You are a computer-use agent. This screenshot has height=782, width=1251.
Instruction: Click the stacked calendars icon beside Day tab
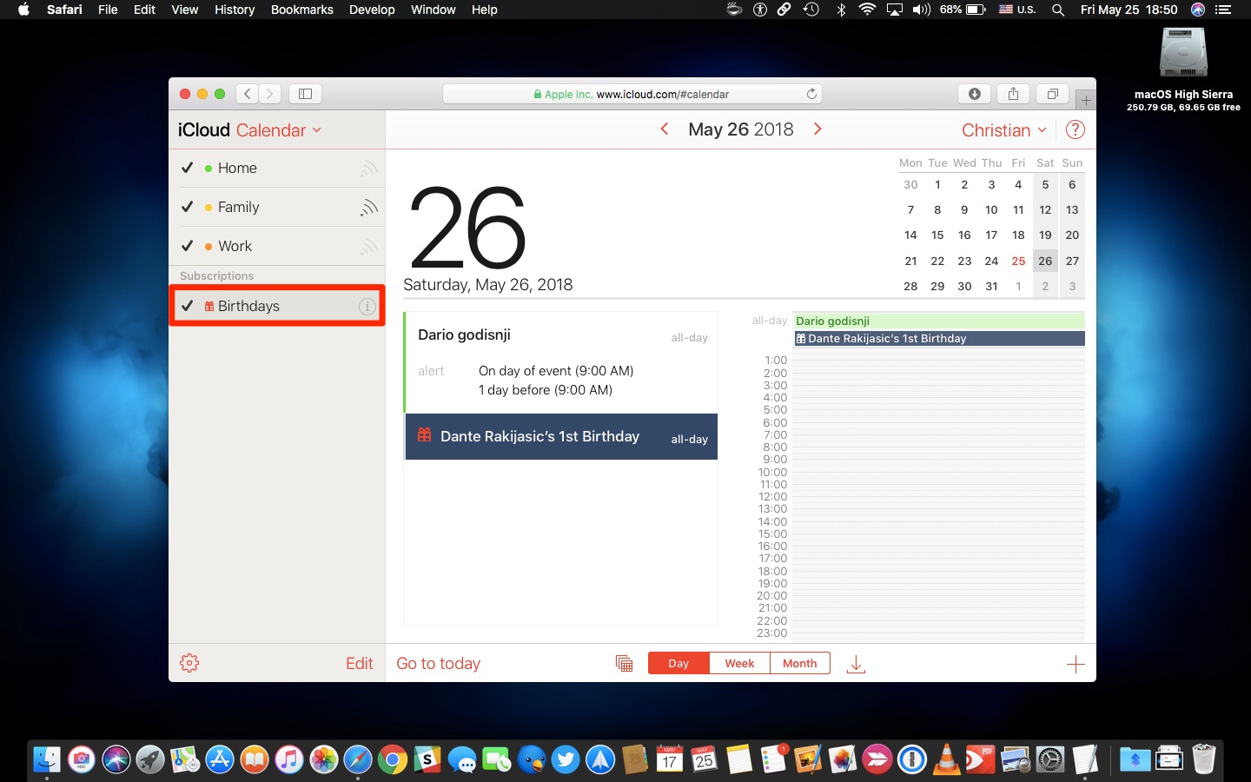(624, 664)
